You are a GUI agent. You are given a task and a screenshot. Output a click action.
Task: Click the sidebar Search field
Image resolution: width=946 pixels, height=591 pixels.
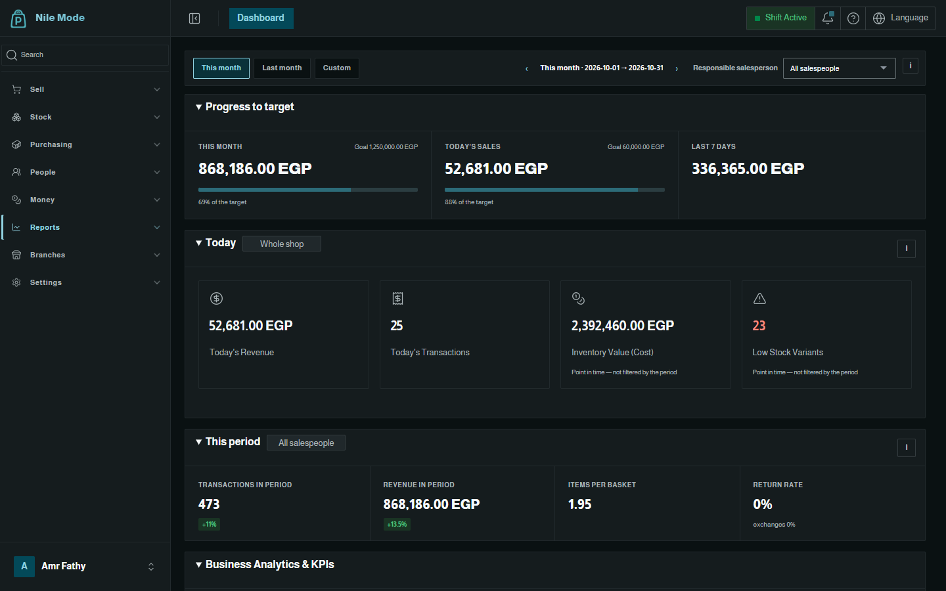coord(85,55)
